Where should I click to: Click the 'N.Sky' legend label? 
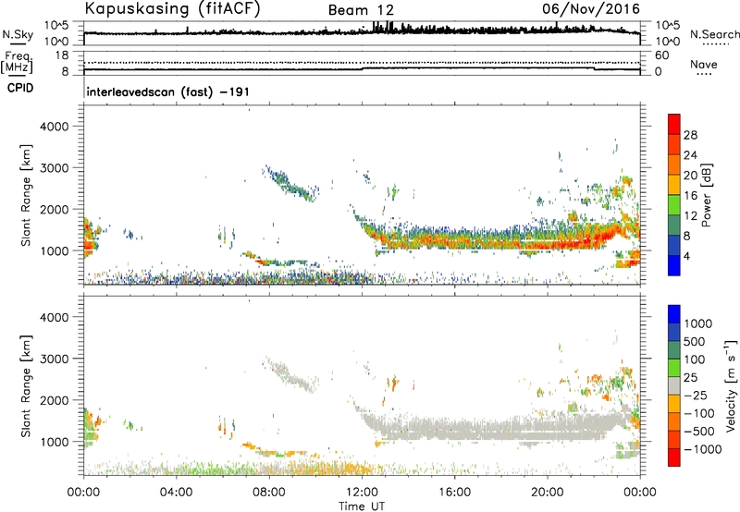tap(18, 34)
